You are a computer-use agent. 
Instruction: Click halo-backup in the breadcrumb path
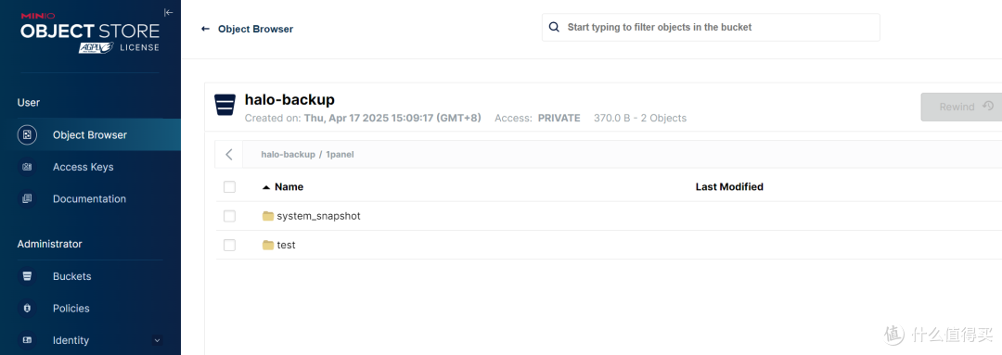[289, 155]
